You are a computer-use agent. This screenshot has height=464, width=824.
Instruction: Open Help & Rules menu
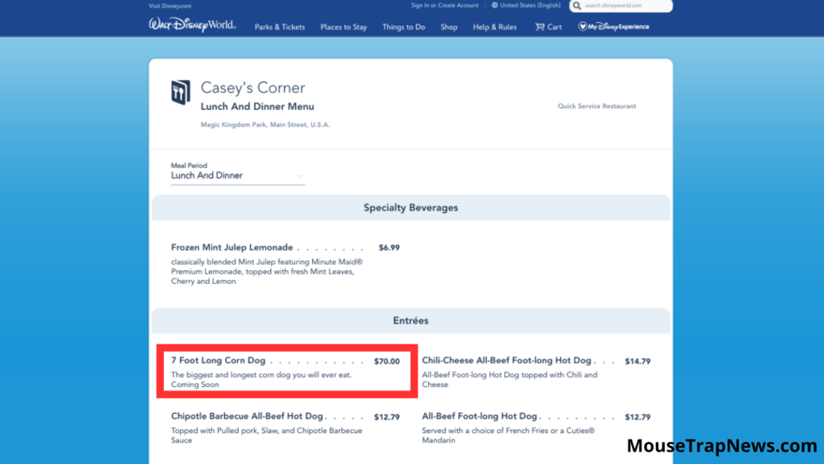click(x=494, y=27)
